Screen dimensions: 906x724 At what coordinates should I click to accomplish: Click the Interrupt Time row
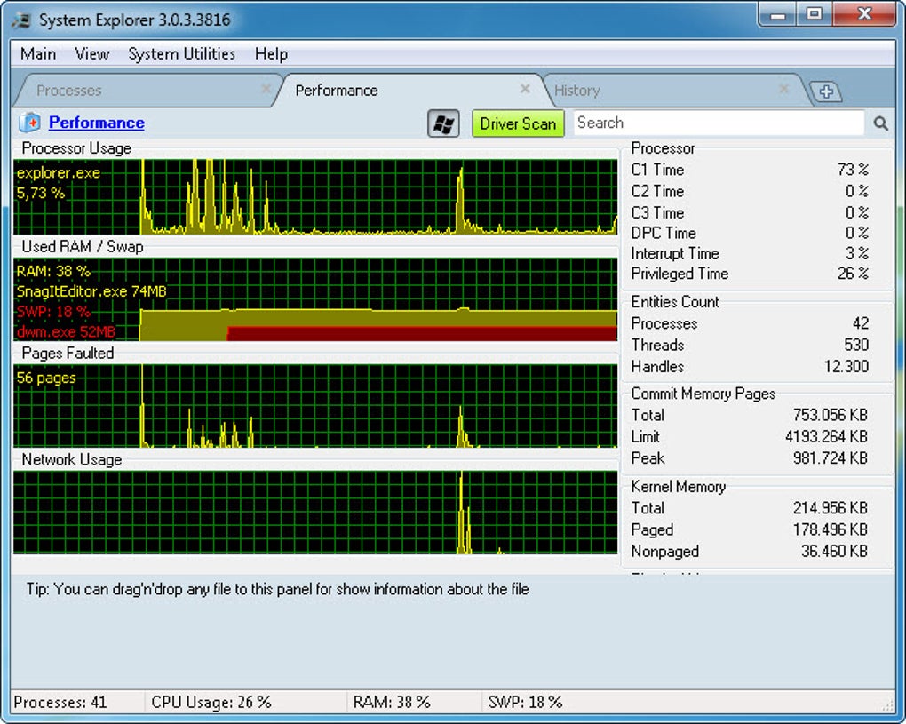coord(750,254)
